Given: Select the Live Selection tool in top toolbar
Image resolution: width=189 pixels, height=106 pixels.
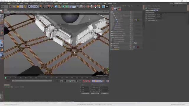Looking at the screenshot, I should pos(11,6).
